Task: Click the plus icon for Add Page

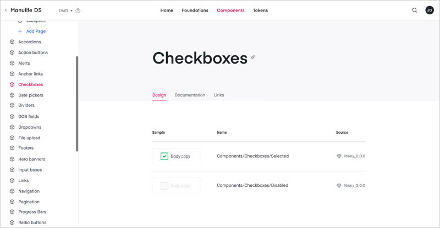Action: (20, 31)
